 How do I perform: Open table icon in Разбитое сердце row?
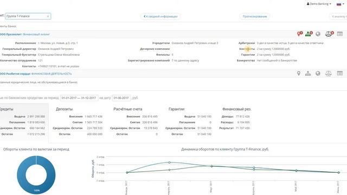(x=340, y=73)
